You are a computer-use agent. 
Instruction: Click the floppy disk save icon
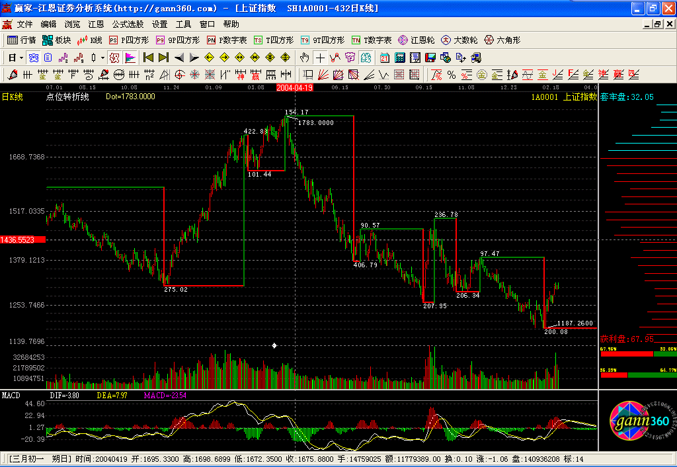432,58
